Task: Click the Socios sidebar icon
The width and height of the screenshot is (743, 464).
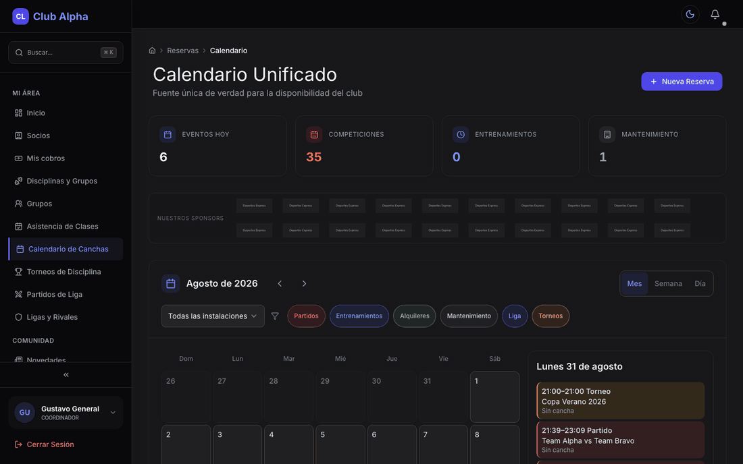Action: (x=18, y=136)
